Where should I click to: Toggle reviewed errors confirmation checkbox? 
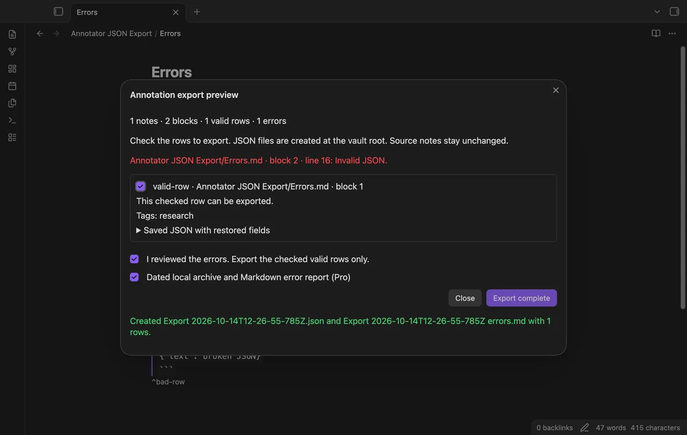click(135, 259)
